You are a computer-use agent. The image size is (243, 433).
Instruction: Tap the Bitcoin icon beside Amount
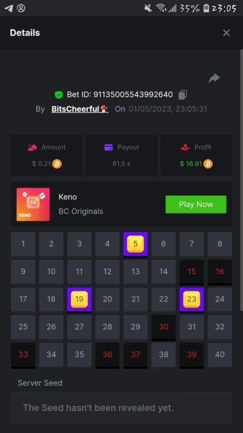tap(57, 164)
